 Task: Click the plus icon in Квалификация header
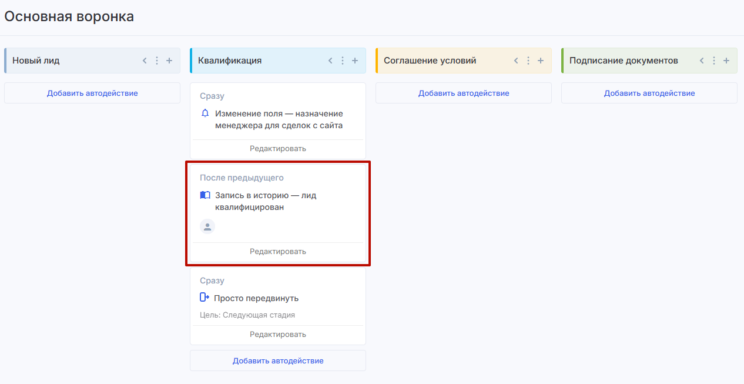pos(355,61)
